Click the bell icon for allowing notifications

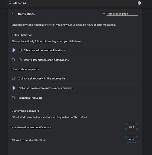(x=21, y=50)
